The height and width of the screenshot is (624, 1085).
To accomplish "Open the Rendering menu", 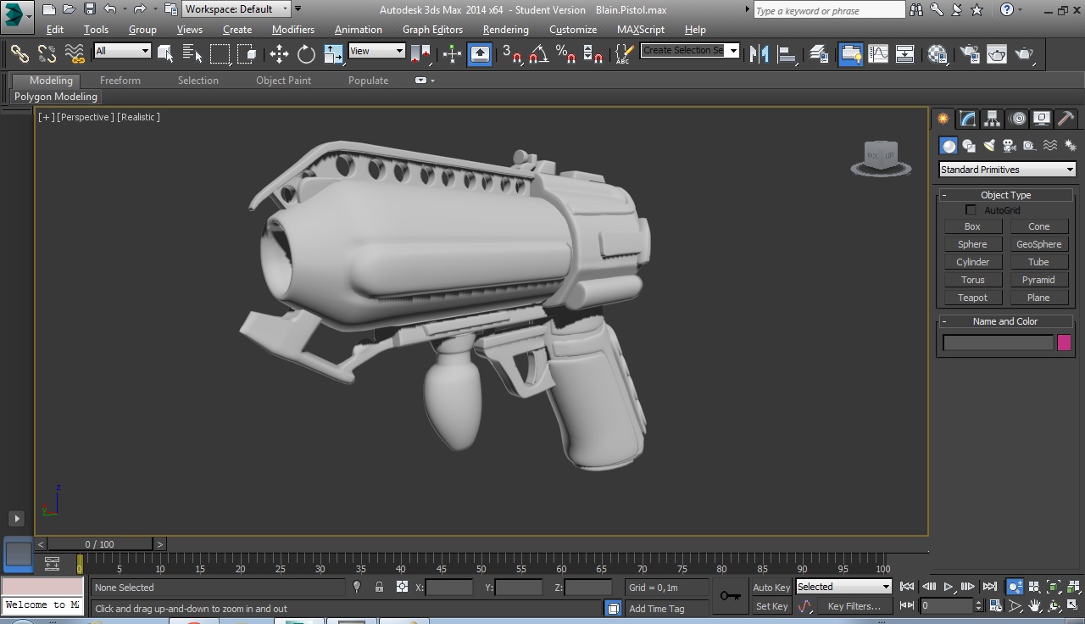I will pyautogui.click(x=505, y=29).
